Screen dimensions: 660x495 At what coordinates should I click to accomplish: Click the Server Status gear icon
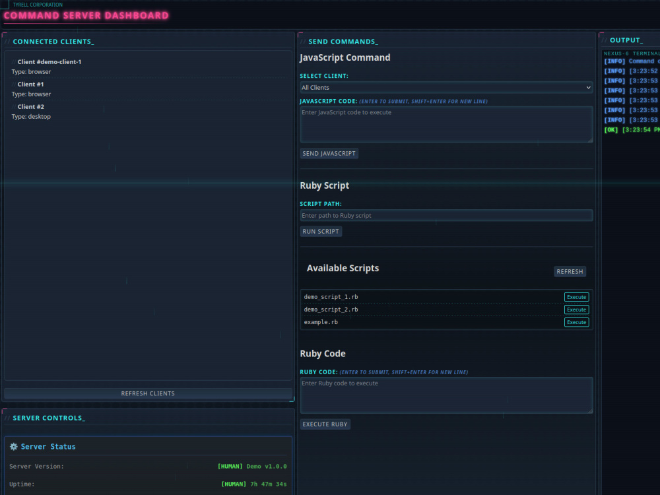coord(13,447)
